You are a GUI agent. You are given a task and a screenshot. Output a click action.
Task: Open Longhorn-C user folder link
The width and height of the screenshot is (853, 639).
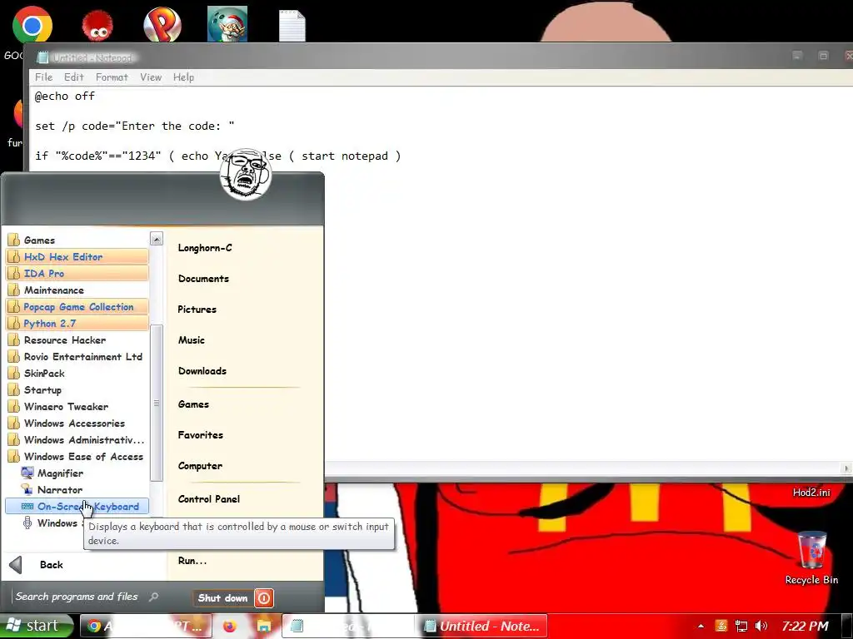tap(205, 248)
